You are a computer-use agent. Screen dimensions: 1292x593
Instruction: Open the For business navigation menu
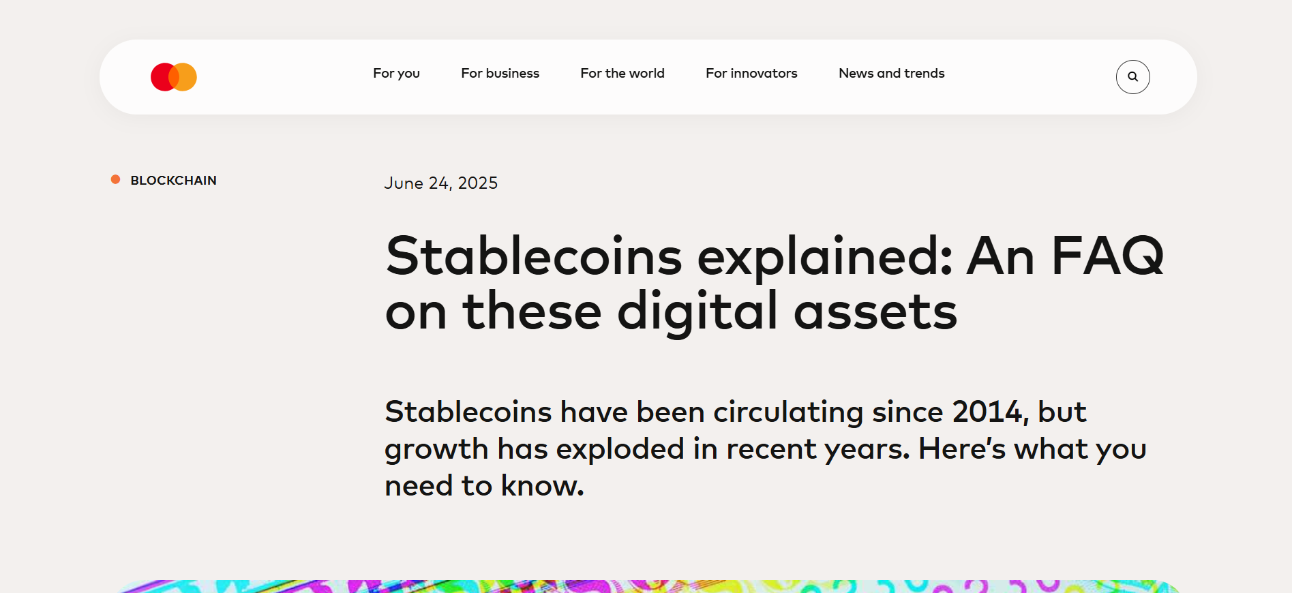click(x=500, y=73)
